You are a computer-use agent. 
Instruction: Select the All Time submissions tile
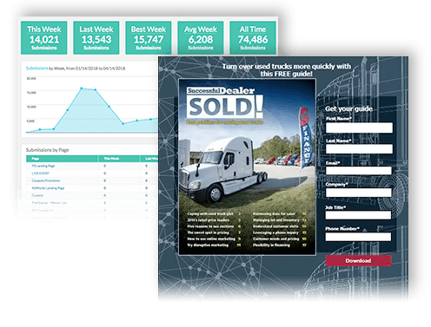click(x=253, y=37)
